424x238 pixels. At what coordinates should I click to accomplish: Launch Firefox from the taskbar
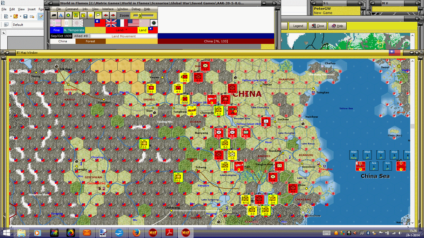click(136, 233)
